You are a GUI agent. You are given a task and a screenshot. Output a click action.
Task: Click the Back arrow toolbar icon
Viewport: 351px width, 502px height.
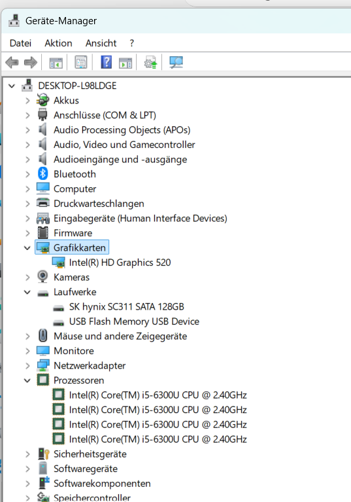[12, 62]
